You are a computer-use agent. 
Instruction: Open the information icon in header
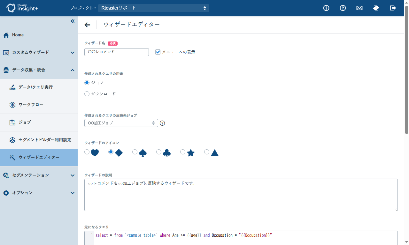[x=326, y=8]
